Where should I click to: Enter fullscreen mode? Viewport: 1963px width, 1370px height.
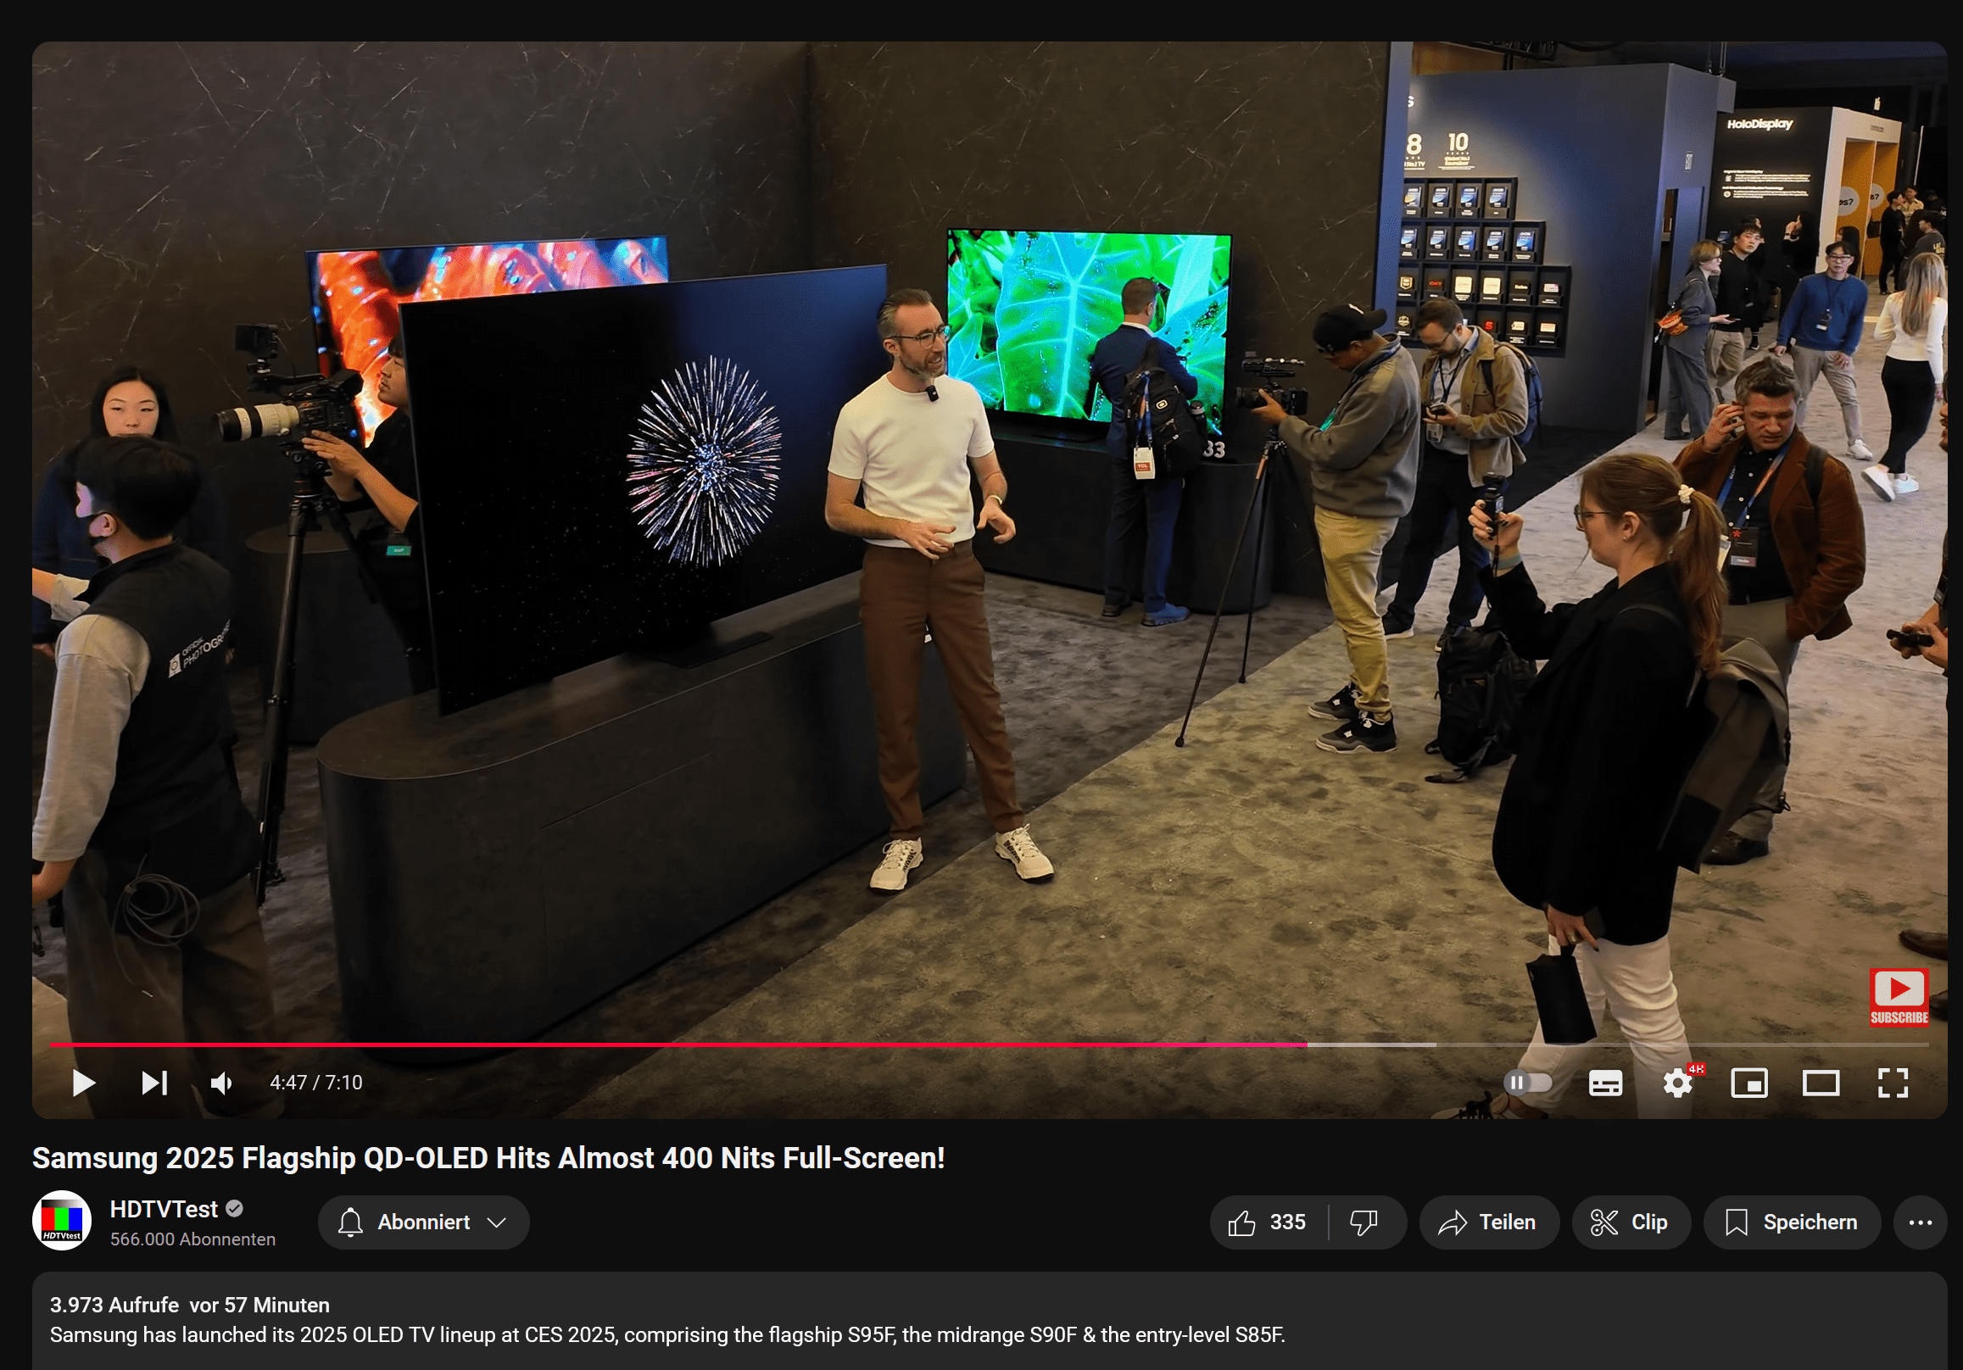[1893, 1083]
